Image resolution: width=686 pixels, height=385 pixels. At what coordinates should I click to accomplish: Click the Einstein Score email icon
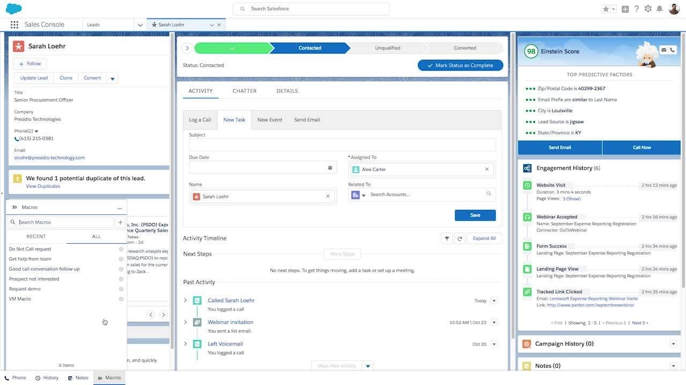click(663, 50)
